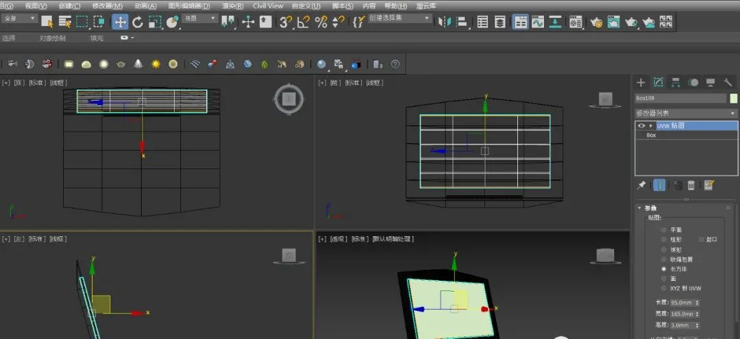Click Use Pivot Point Center icon
The width and height of the screenshot is (740, 339).
tap(228, 22)
